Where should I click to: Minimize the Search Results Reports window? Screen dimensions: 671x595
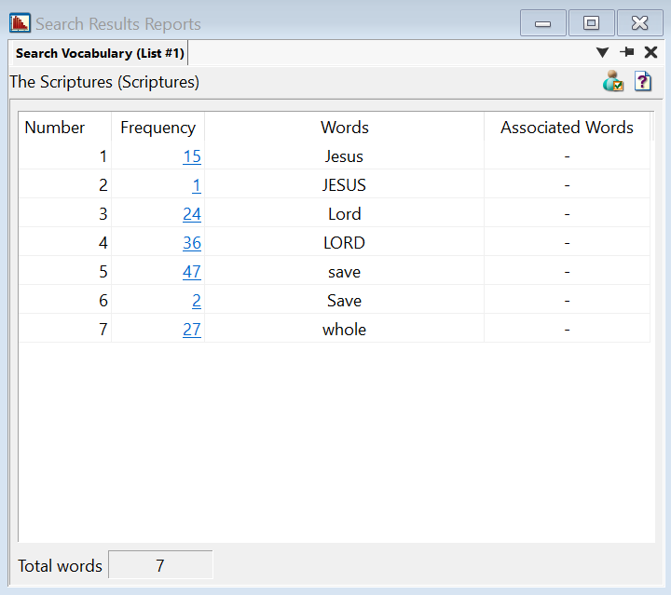coord(542,23)
